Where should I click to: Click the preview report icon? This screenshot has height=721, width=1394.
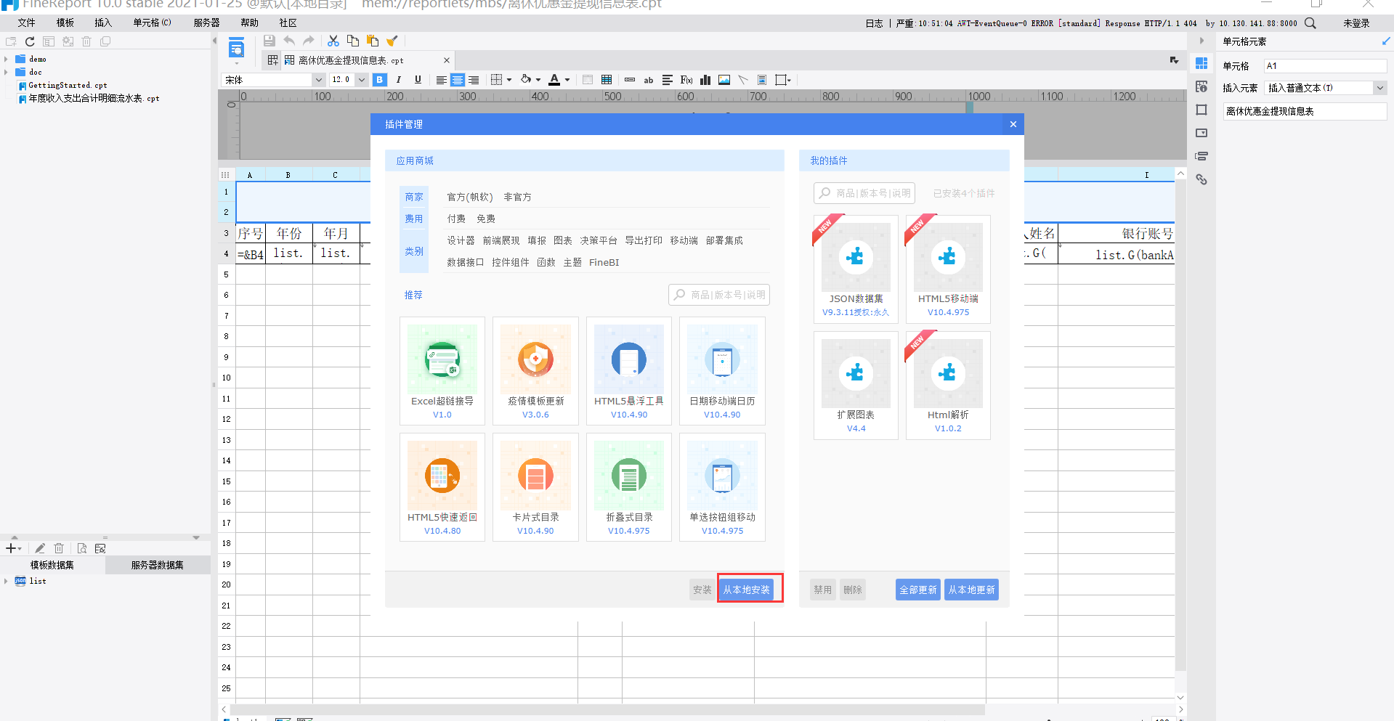[x=236, y=49]
